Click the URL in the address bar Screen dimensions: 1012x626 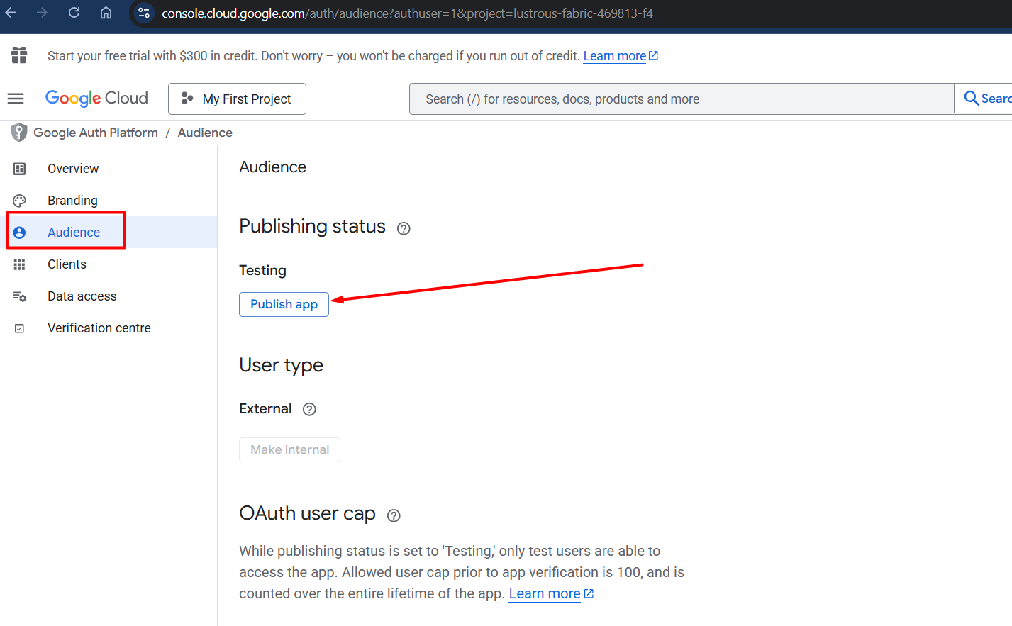407,13
